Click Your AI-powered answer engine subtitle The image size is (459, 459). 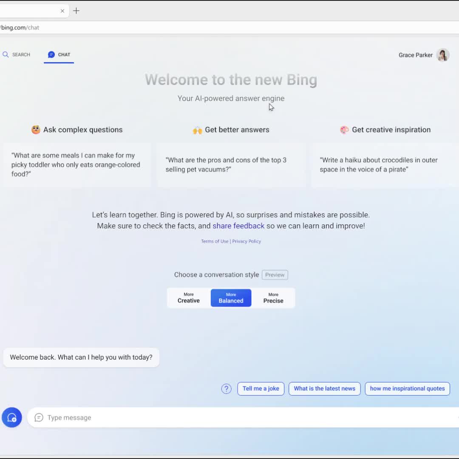coord(231,98)
